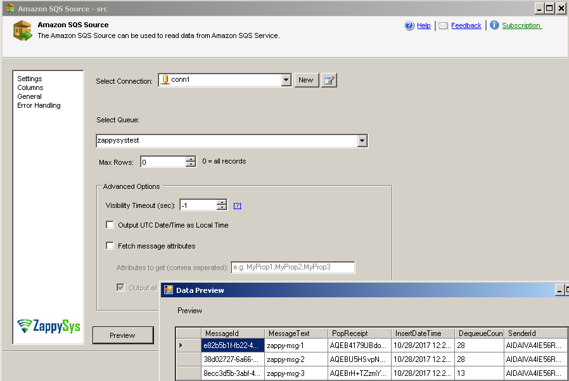Enable Fetch message attributes checkbox

[x=110, y=246]
